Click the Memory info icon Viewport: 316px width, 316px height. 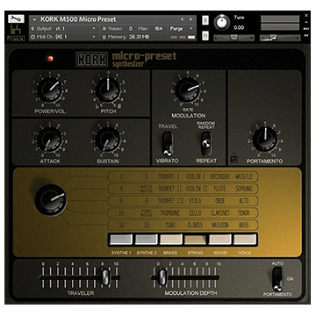(x=104, y=37)
